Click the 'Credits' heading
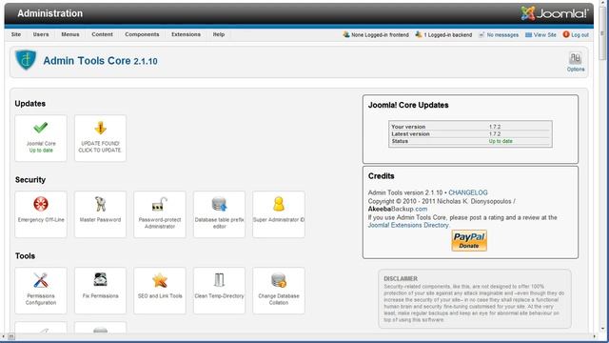This screenshot has width=609, height=343. (x=381, y=176)
